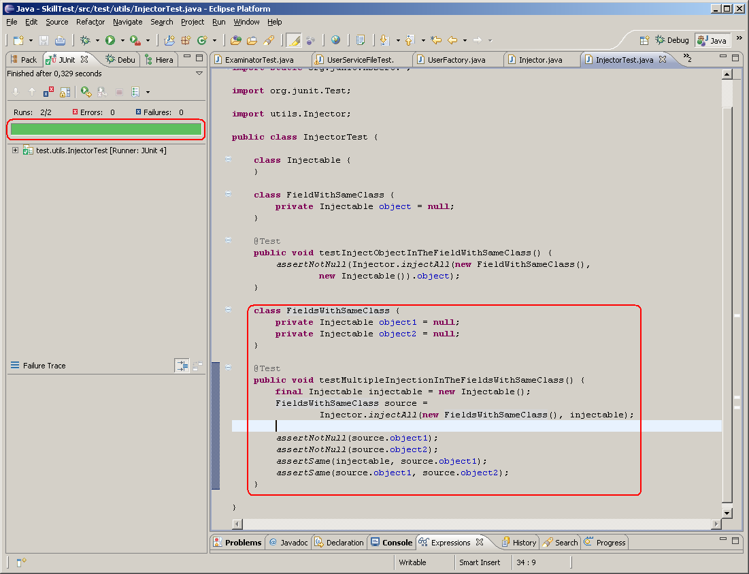Screen dimensions: 749x574
Task: Rerun only the failed tests first
Action: tap(101, 91)
